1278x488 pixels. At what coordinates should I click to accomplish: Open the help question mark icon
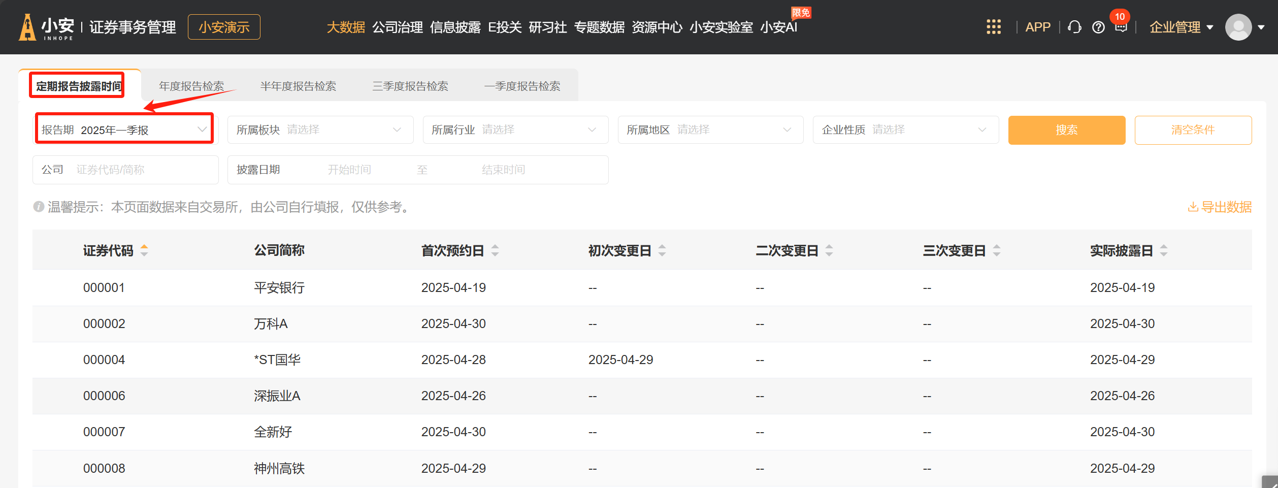pos(1098,27)
